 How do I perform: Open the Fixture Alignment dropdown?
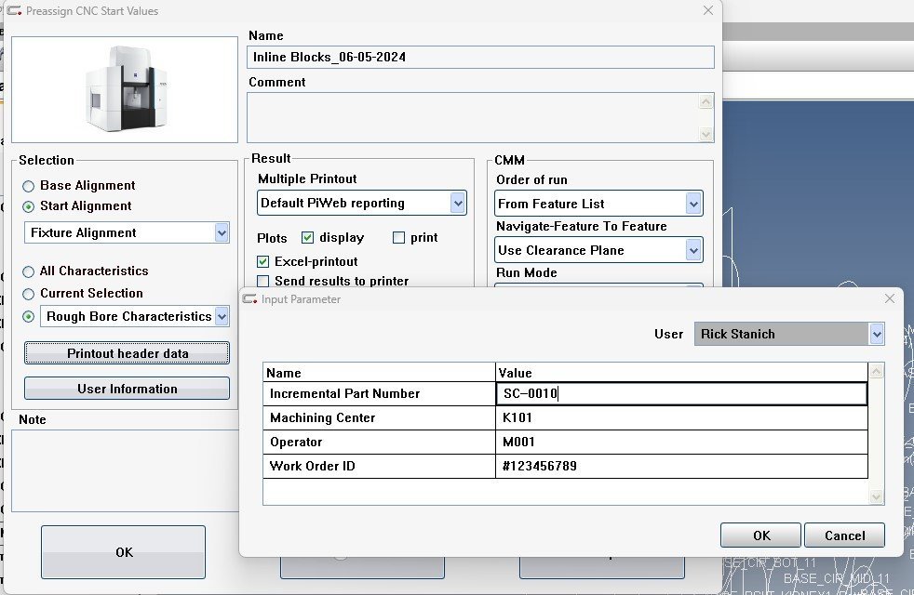(x=222, y=232)
